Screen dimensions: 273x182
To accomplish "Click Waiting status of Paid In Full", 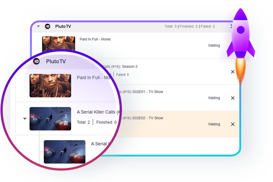I will pyautogui.click(x=214, y=45).
